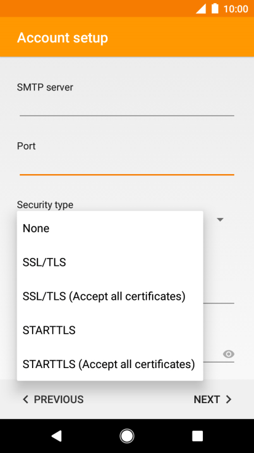Collapse the Security type dropdown arrow

pos(220,220)
